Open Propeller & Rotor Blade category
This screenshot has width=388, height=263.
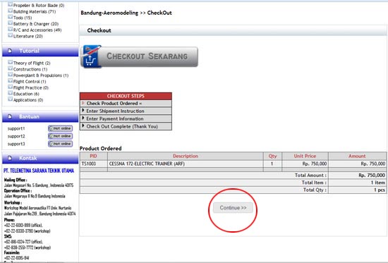pos(39,5)
